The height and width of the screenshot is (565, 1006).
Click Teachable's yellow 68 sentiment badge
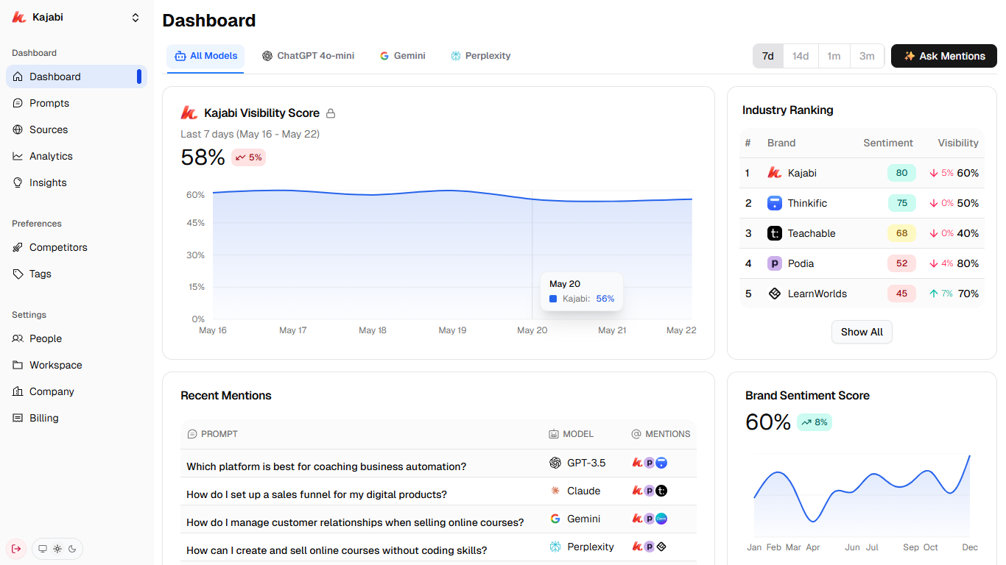coord(901,233)
